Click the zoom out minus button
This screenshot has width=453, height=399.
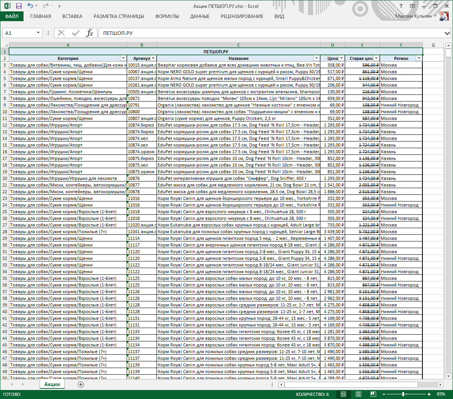pyautogui.click(x=384, y=394)
